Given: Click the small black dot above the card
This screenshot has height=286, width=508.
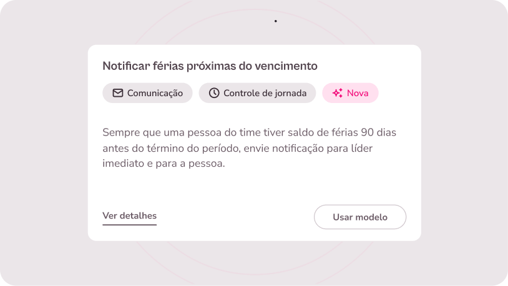Looking at the screenshot, I should (276, 21).
